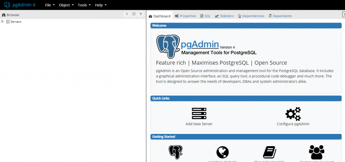Click the Query Tool lightning icon in the Browser toolbar
Viewport: 345px width, 162px height.
(x=127, y=14)
